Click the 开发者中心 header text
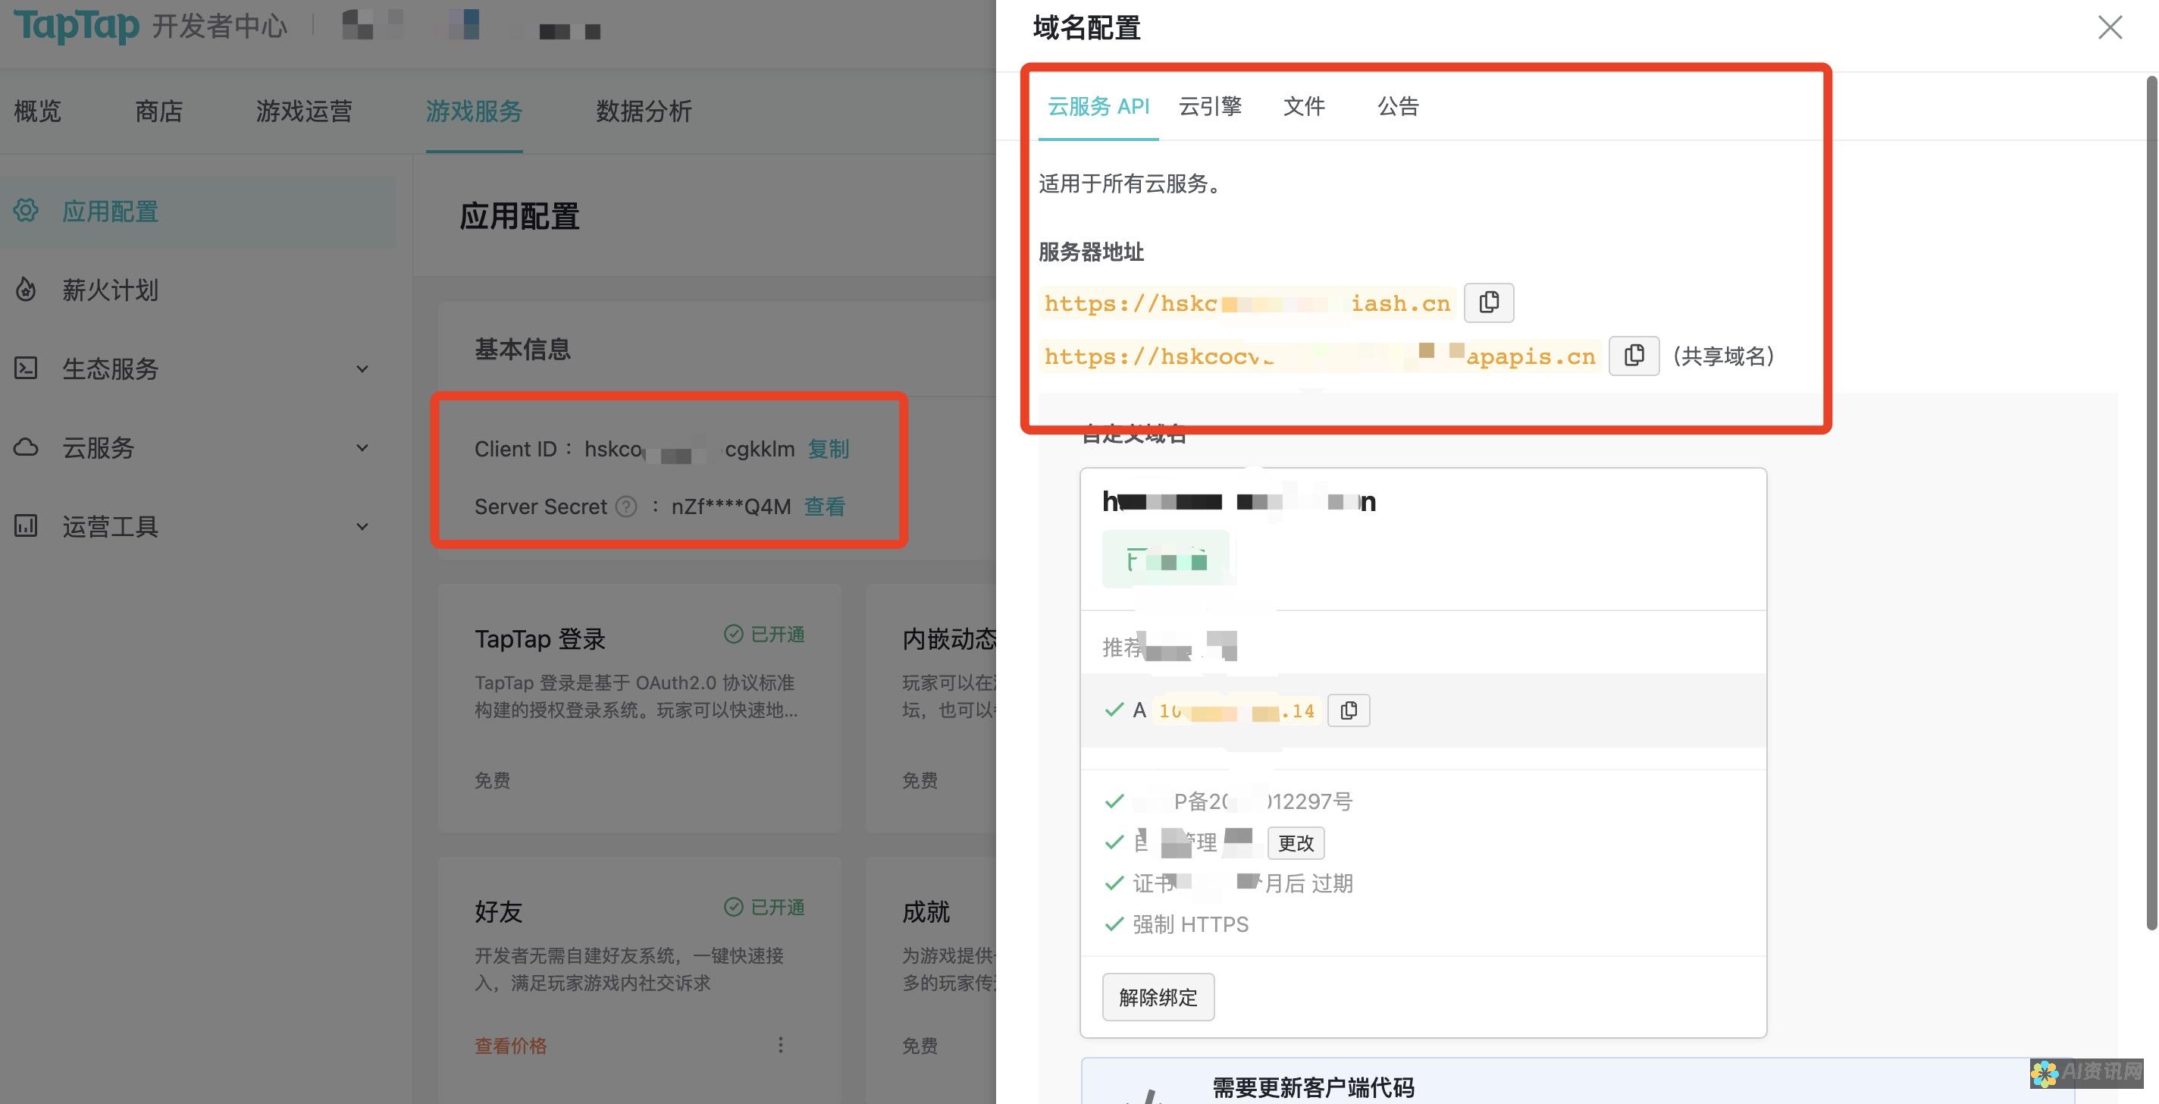This screenshot has height=1104, width=2159. coord(220,26)
